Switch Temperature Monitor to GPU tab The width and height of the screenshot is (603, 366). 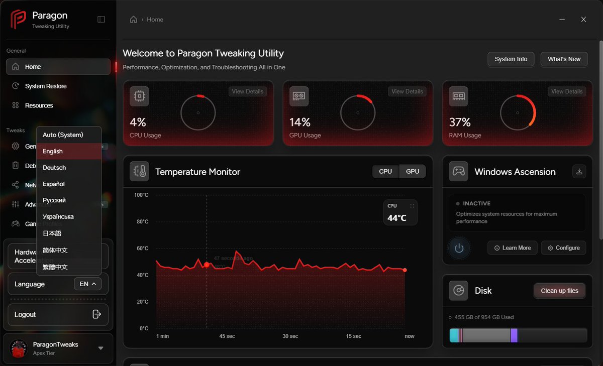[x=412, y=171]
